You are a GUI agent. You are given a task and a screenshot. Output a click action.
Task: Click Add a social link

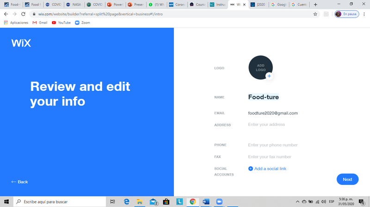point(270,169)
